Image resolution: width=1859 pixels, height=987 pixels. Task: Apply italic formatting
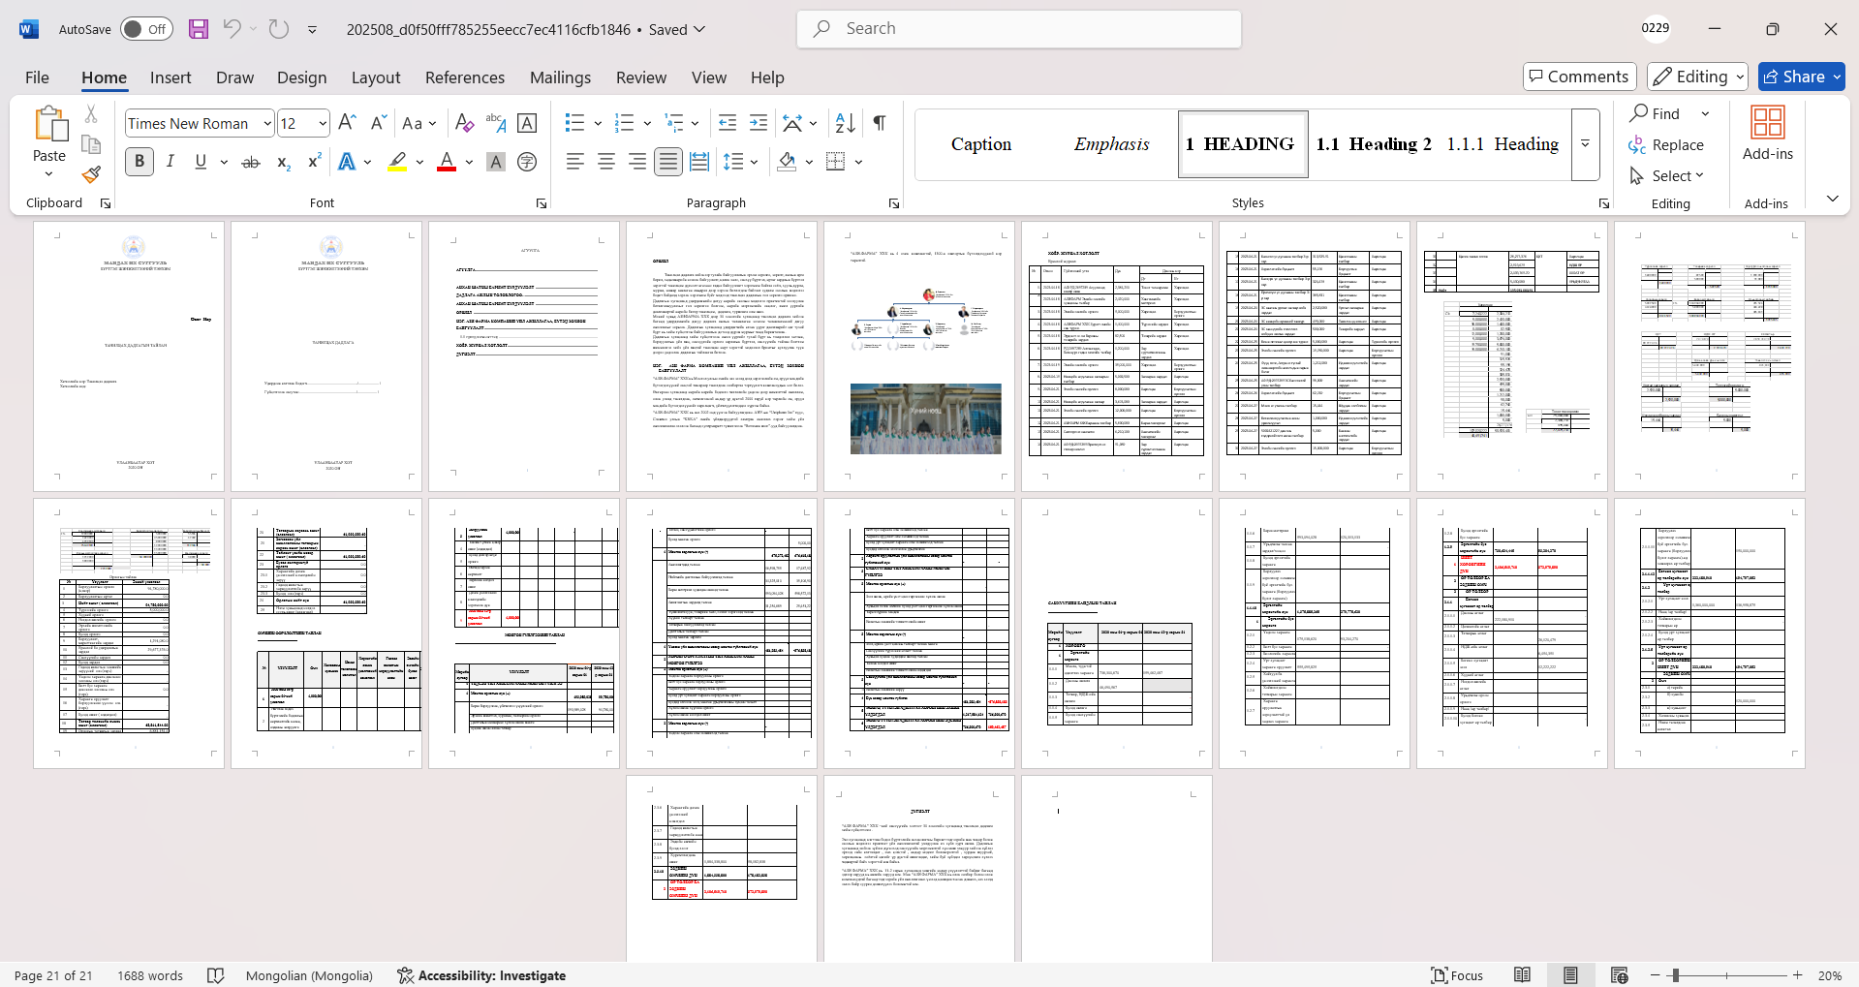pyautogui.click(x=170, y=162)
